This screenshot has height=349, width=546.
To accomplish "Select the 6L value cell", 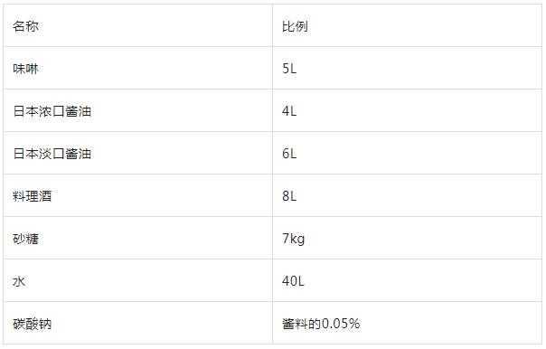I will point(407,153).
